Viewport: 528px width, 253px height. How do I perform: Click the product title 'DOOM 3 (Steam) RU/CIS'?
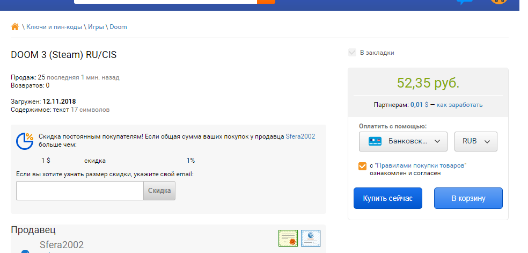coord(64,55)
